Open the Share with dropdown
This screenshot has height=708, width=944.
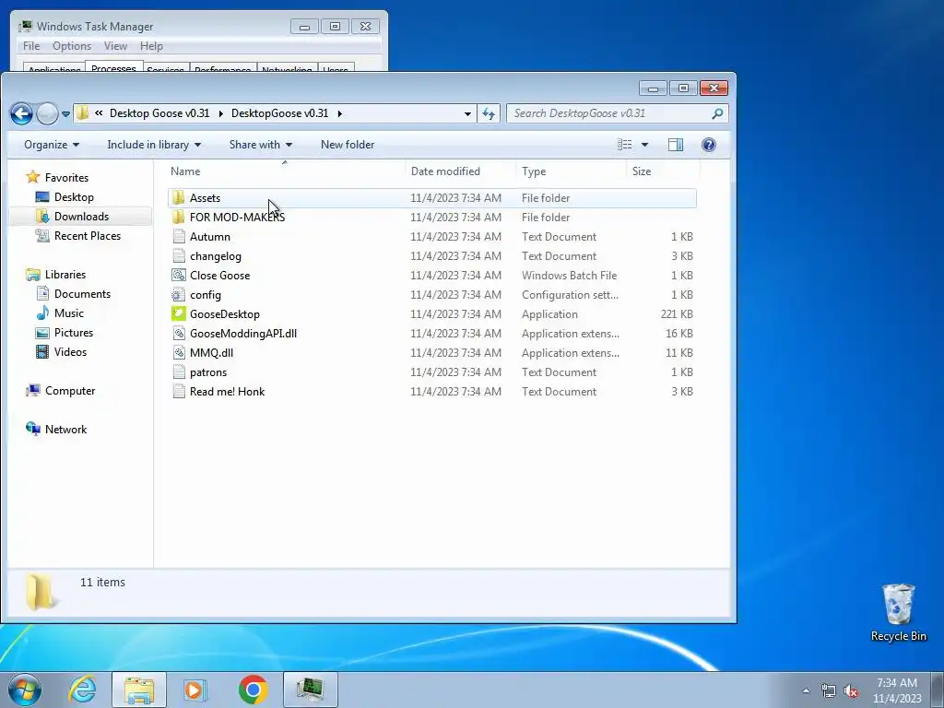(261, 145)
